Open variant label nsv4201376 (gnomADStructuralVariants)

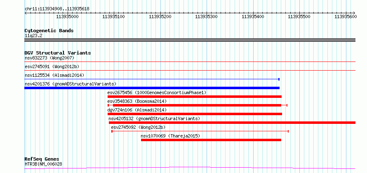[x=71, y=84]
